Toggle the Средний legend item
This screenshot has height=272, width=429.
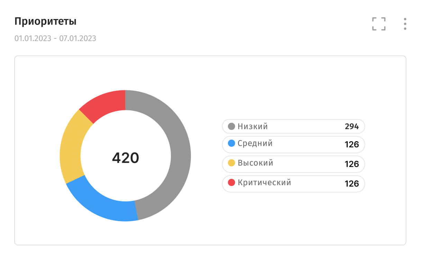pyautogui.click(x=293, y=144)
